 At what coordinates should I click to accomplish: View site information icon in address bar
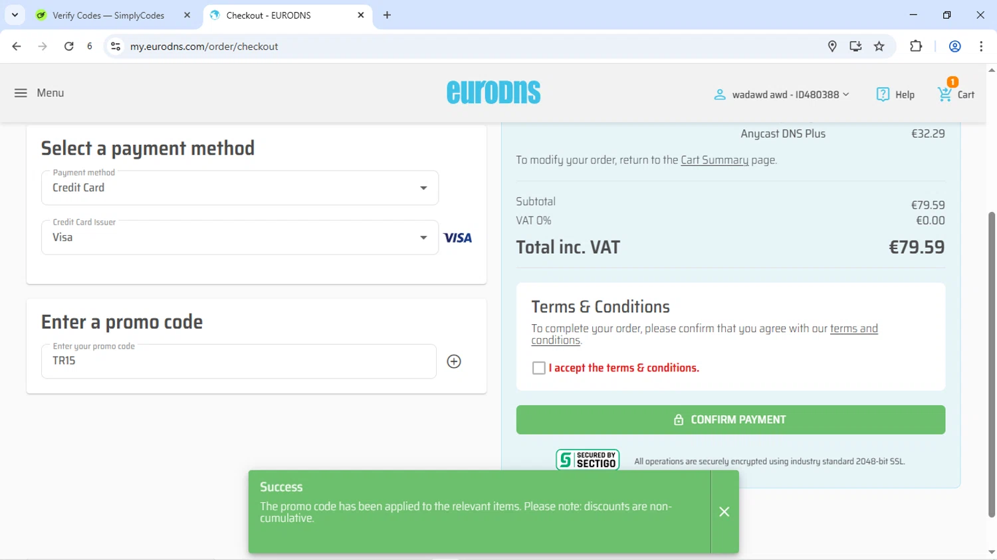(x=116, y=47)
